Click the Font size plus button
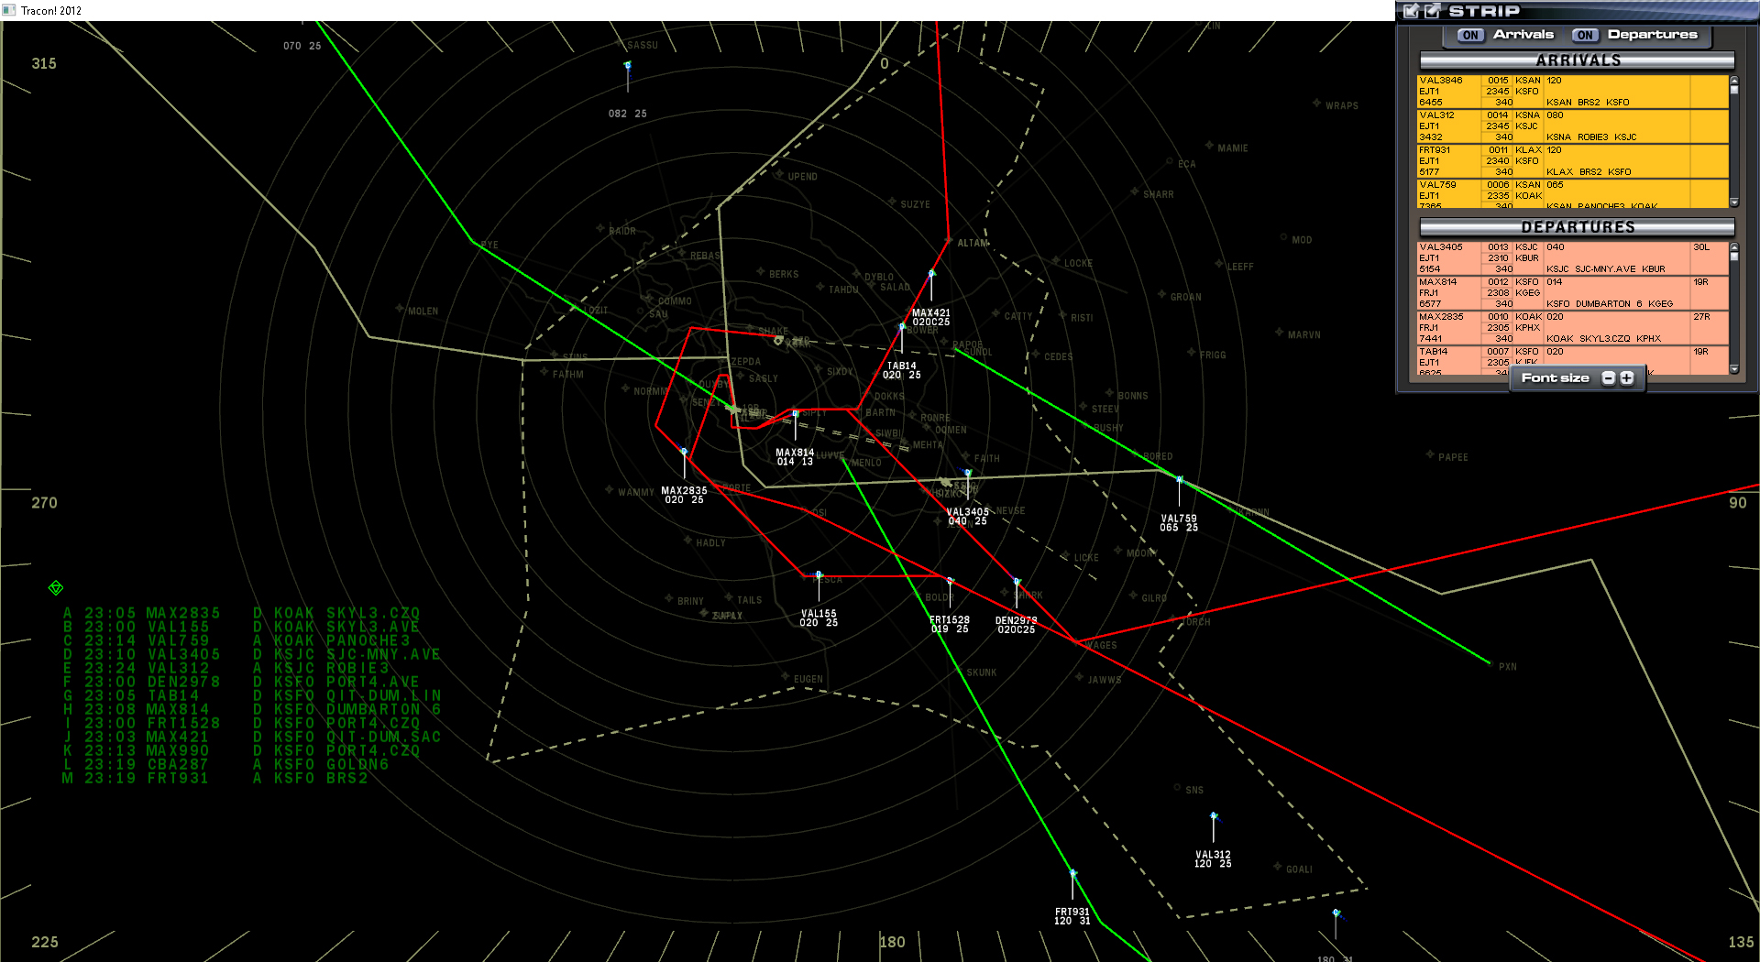1760x962 pixels. (1626, 377)
